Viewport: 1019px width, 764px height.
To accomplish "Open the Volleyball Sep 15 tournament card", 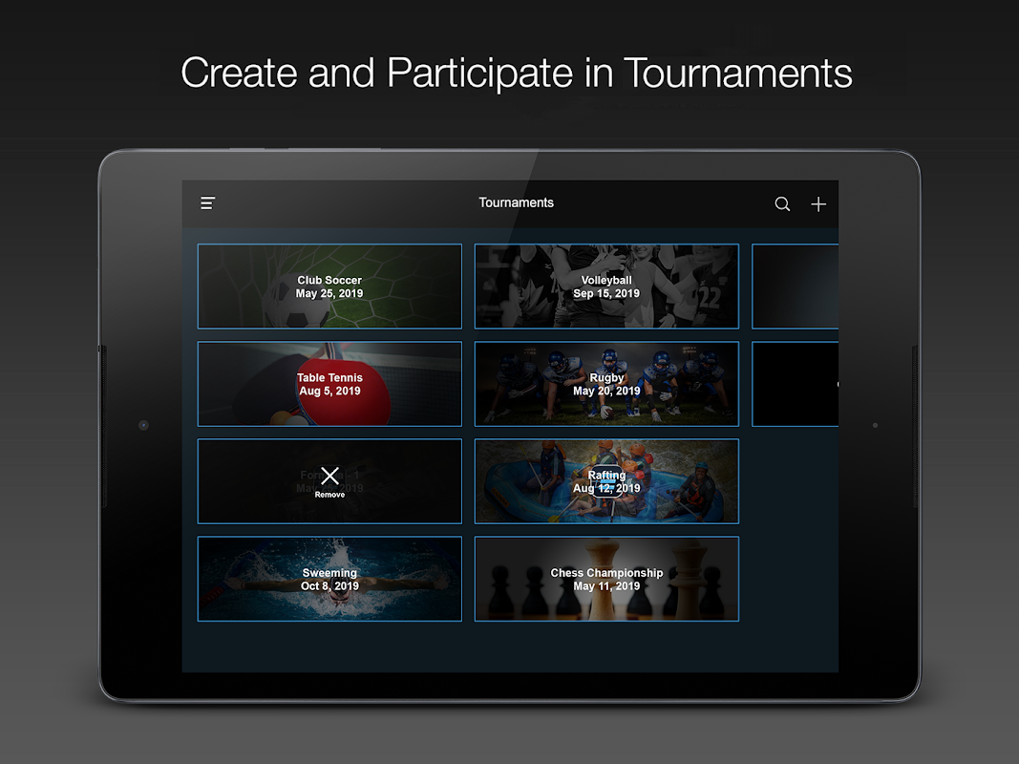I will pos(606,286).
